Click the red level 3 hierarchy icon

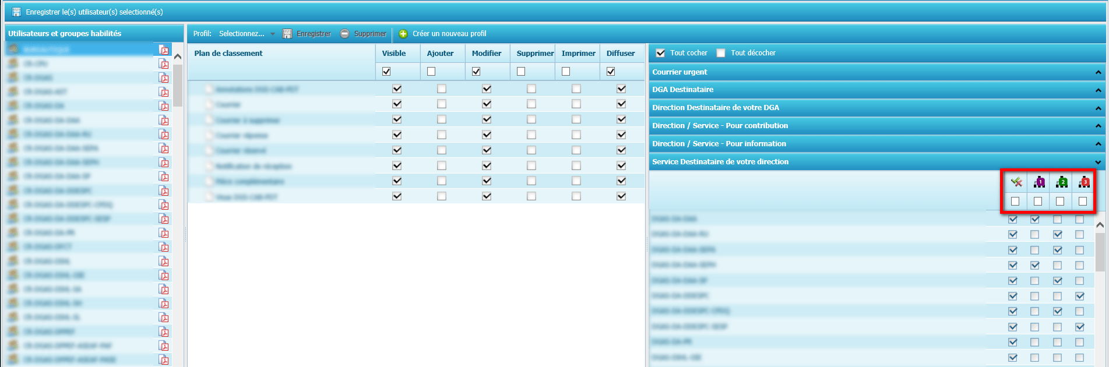[1083, 182]
